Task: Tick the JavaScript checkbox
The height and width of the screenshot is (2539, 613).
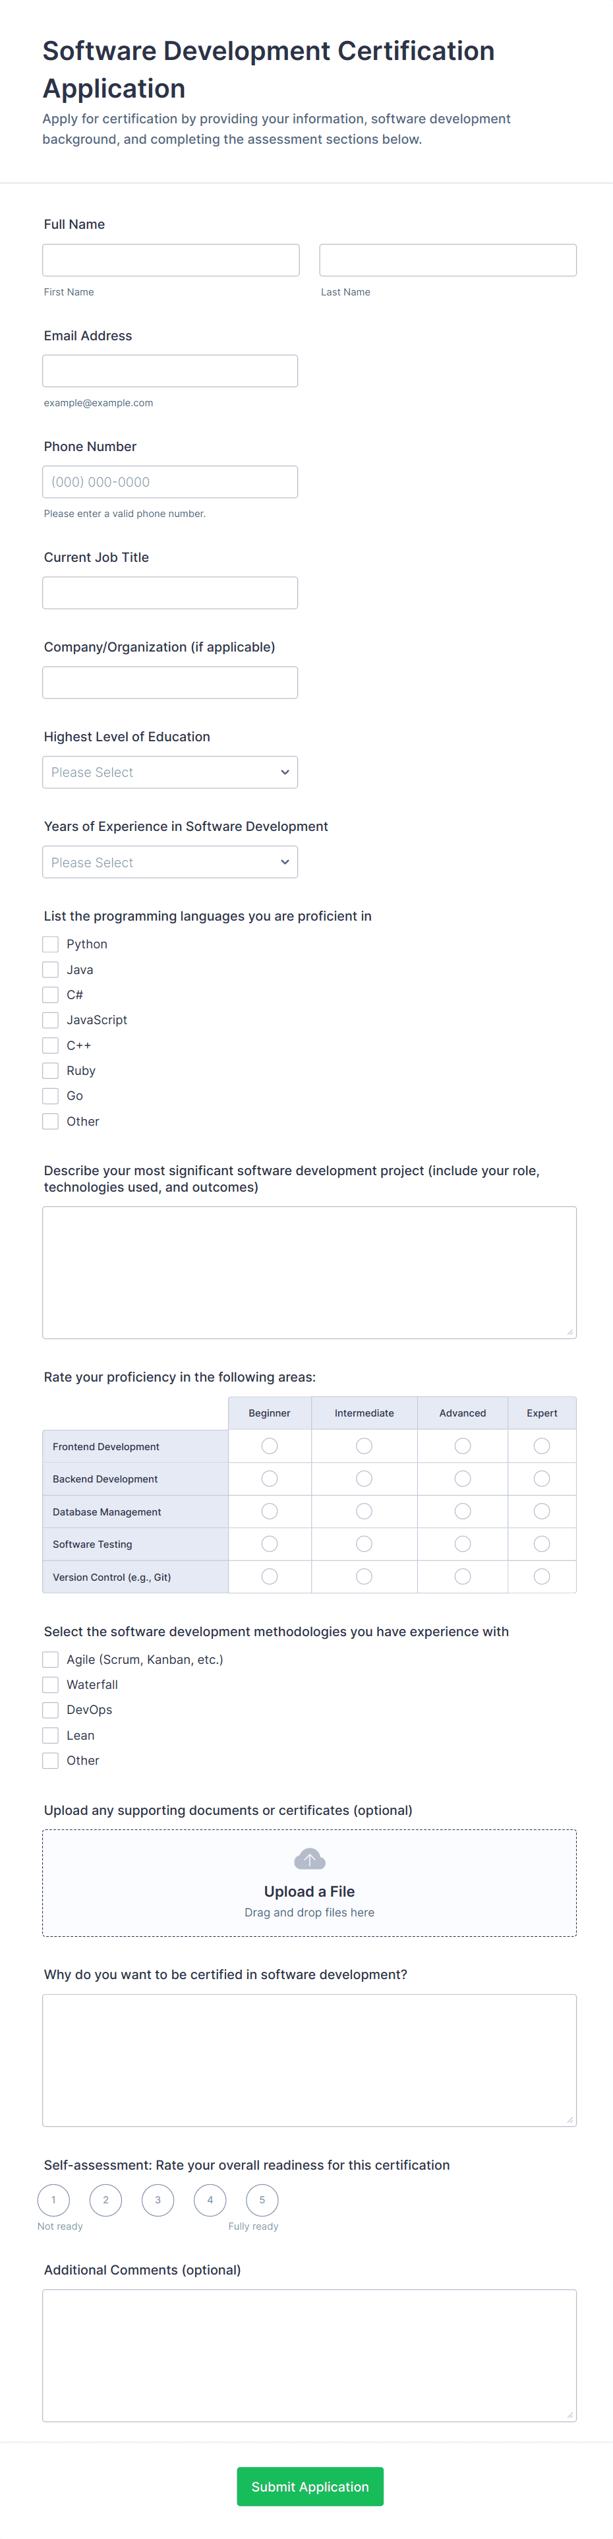Action: 50,1020
